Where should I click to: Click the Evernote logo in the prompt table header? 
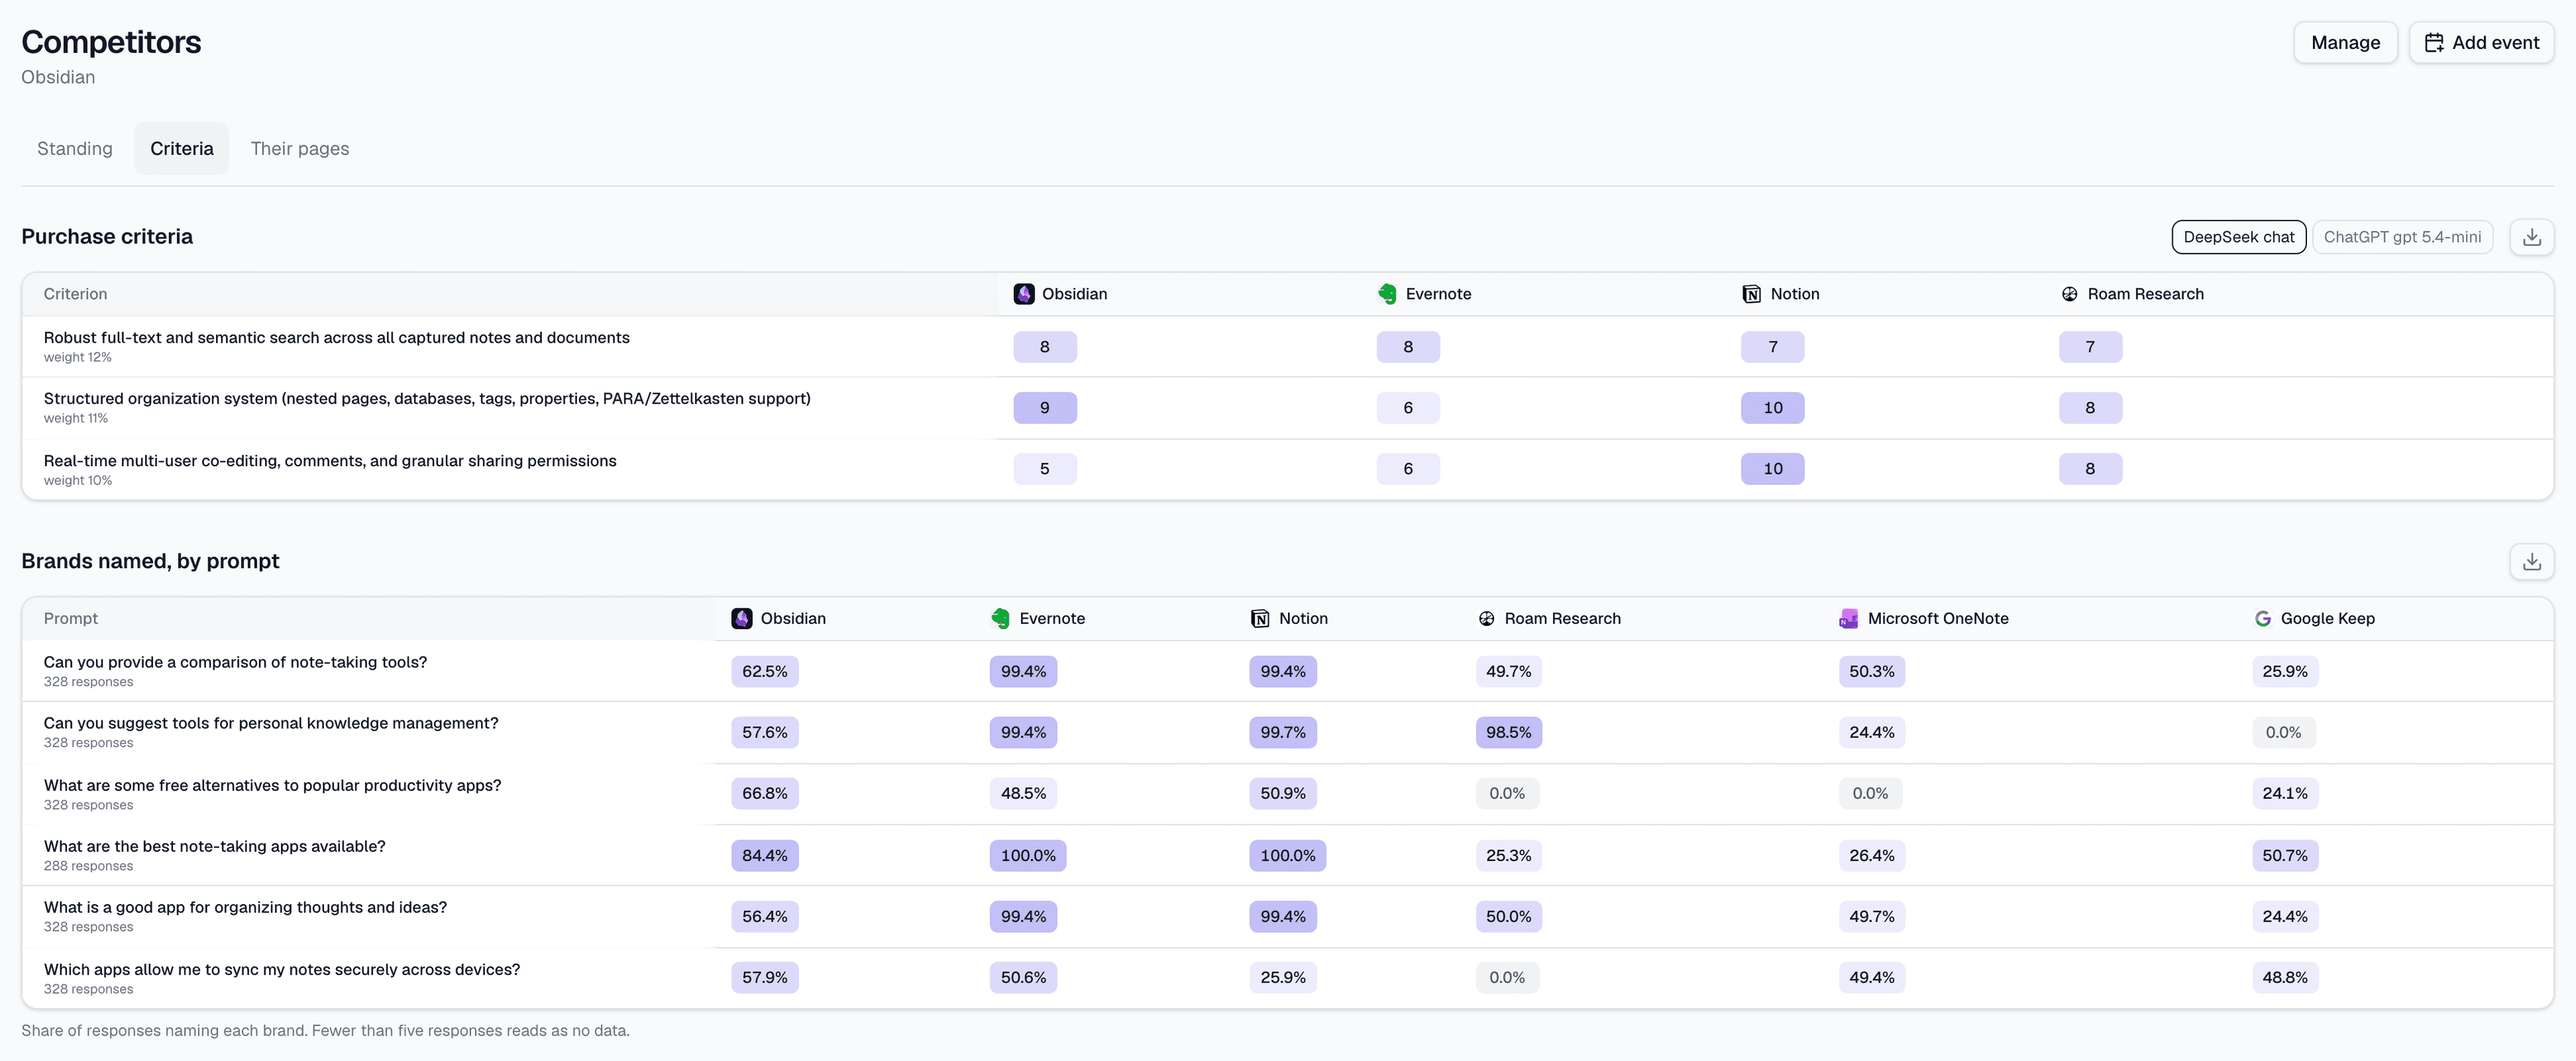[1000, 618]
